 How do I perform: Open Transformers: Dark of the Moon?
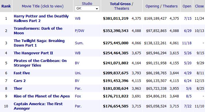(x=38, y=31)
